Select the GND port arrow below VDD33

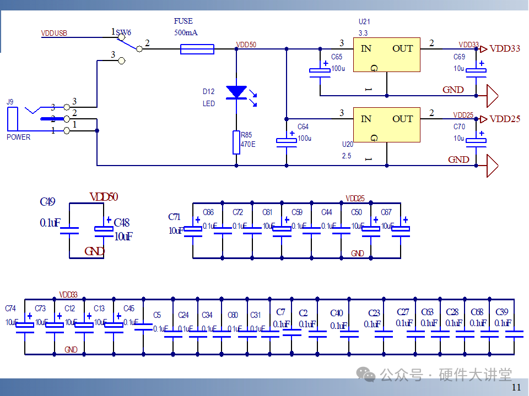(x=492, y=96)
